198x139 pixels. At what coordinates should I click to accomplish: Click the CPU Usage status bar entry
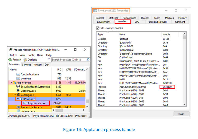[x=19, y=116]
